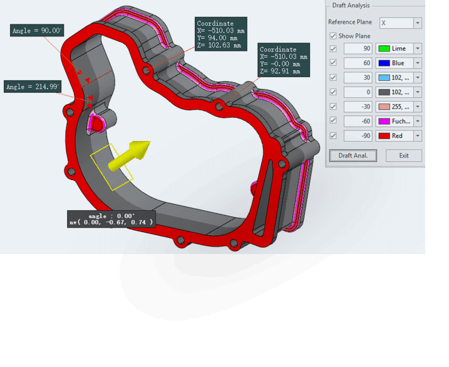This screenshot has height=367, width=449.
Task: Click the coordinate callout with Y= 94.00 mm
Action: [x=220, y=35]
